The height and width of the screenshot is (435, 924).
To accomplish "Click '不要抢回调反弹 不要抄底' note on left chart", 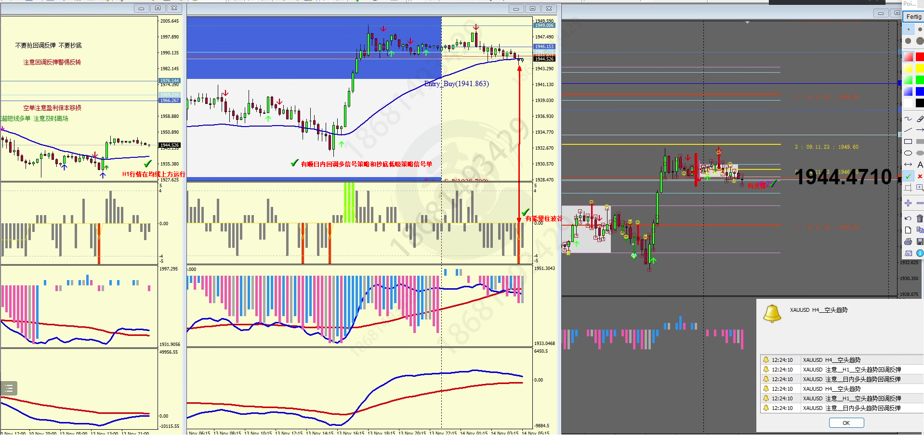I will [x=49, y=45].
